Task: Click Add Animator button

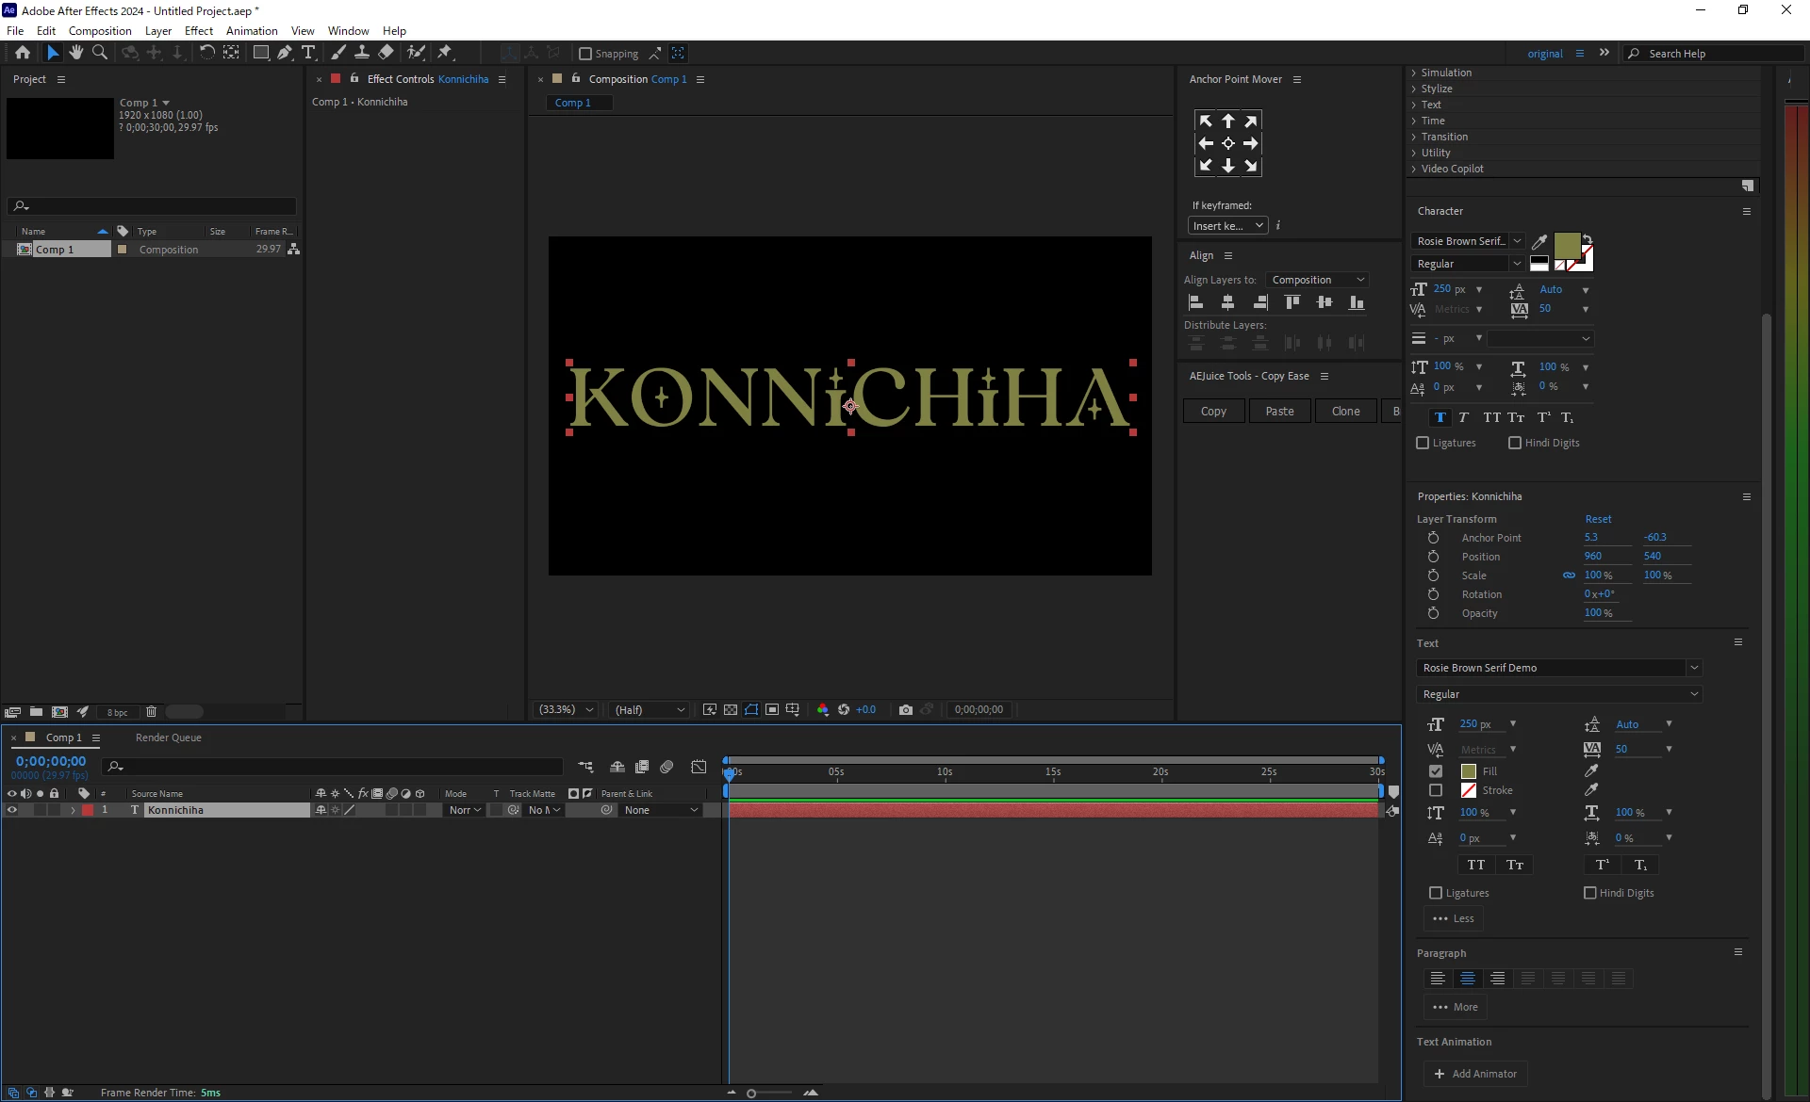Action: (x=1475, y=1074)
